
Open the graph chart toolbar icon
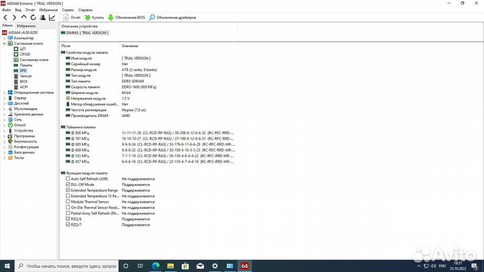tap(52, 17)
